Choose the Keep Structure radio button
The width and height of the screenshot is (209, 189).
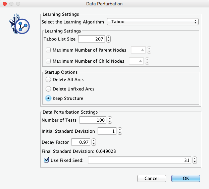click(48, 99)
